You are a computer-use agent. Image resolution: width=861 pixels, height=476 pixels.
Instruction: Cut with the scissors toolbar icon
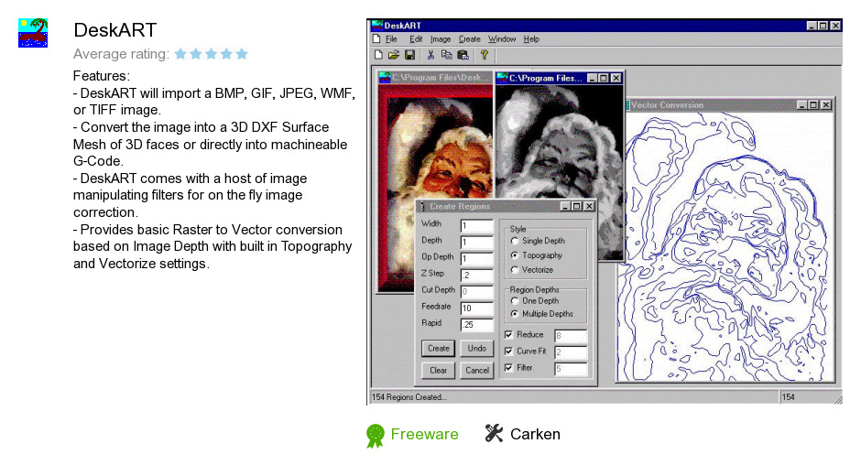click(x=430, y=55)
